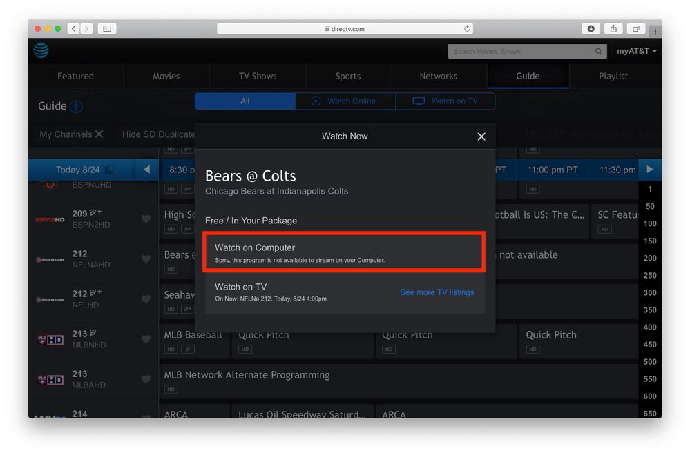Open Lucas Oil Speedway Saturday listing
Screen dimensions: 690x455
point(303,412)
